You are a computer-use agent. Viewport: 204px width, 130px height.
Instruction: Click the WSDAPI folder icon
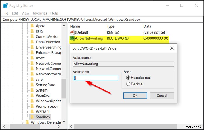32,112
